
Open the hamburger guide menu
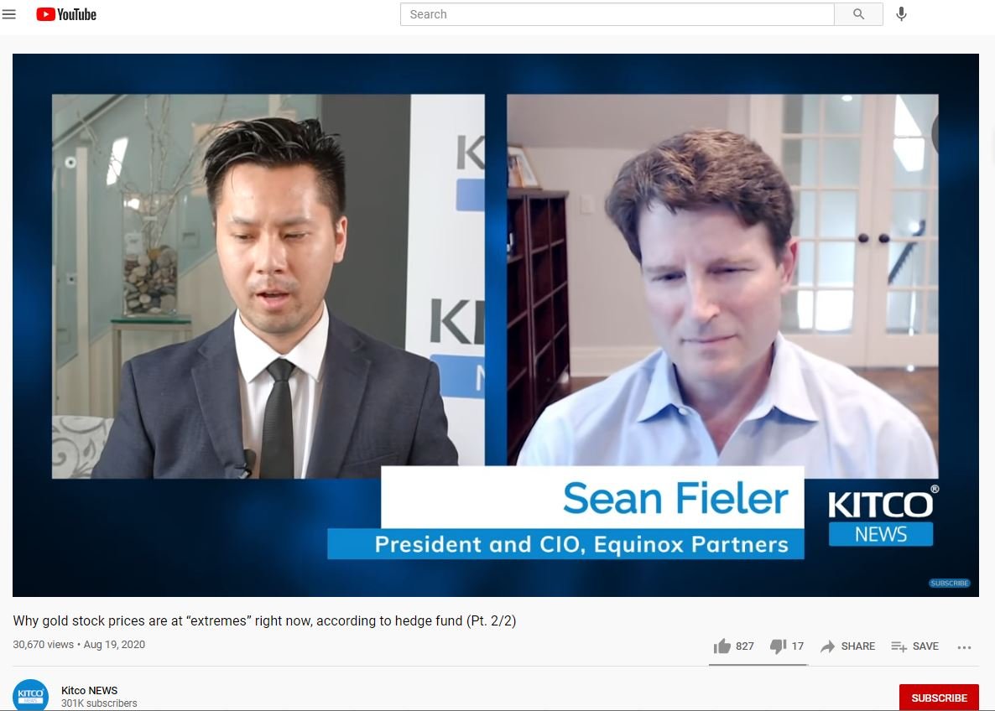coord(9,14)
